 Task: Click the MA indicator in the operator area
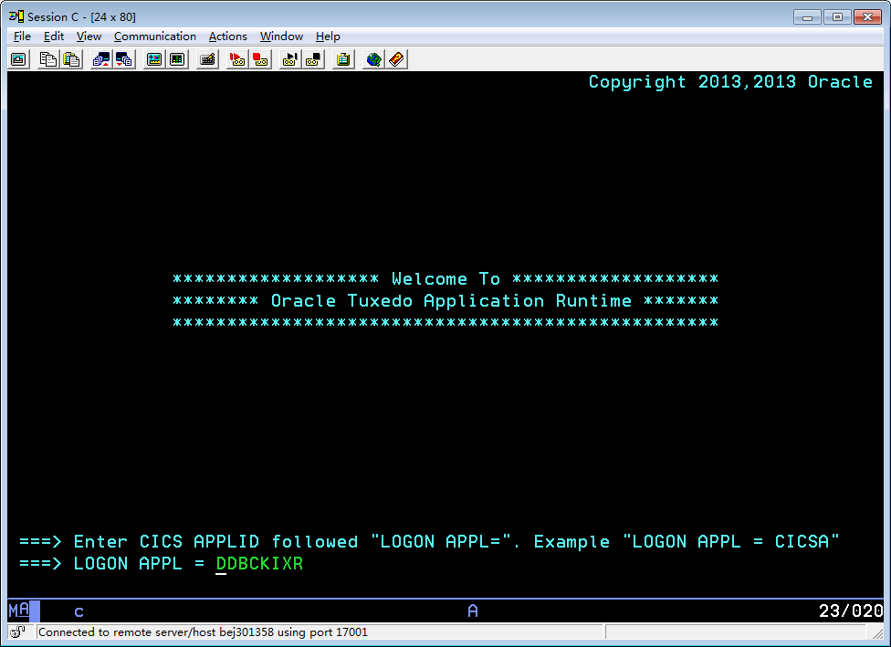(19, 610)
